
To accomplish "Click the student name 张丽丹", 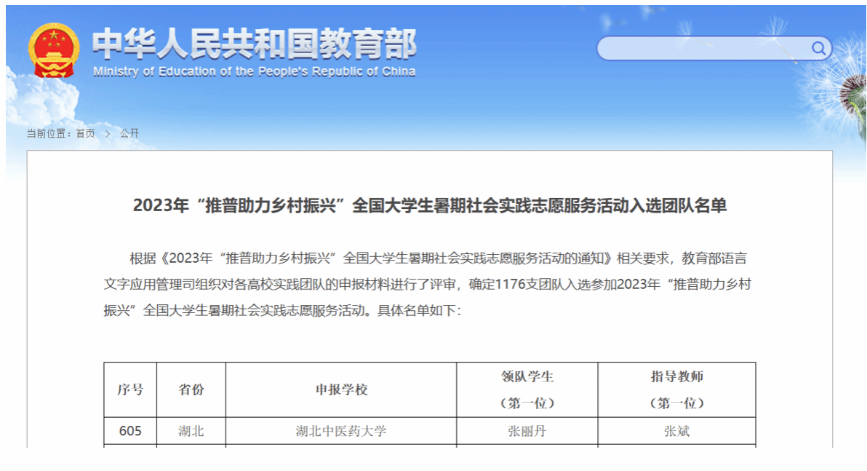I will (x=527, y=431).
